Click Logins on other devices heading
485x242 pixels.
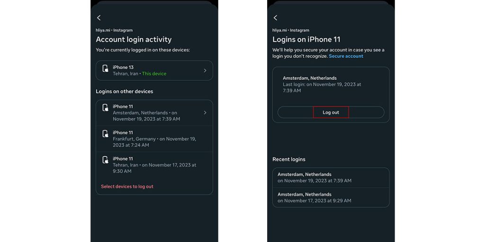click(125, 91)
